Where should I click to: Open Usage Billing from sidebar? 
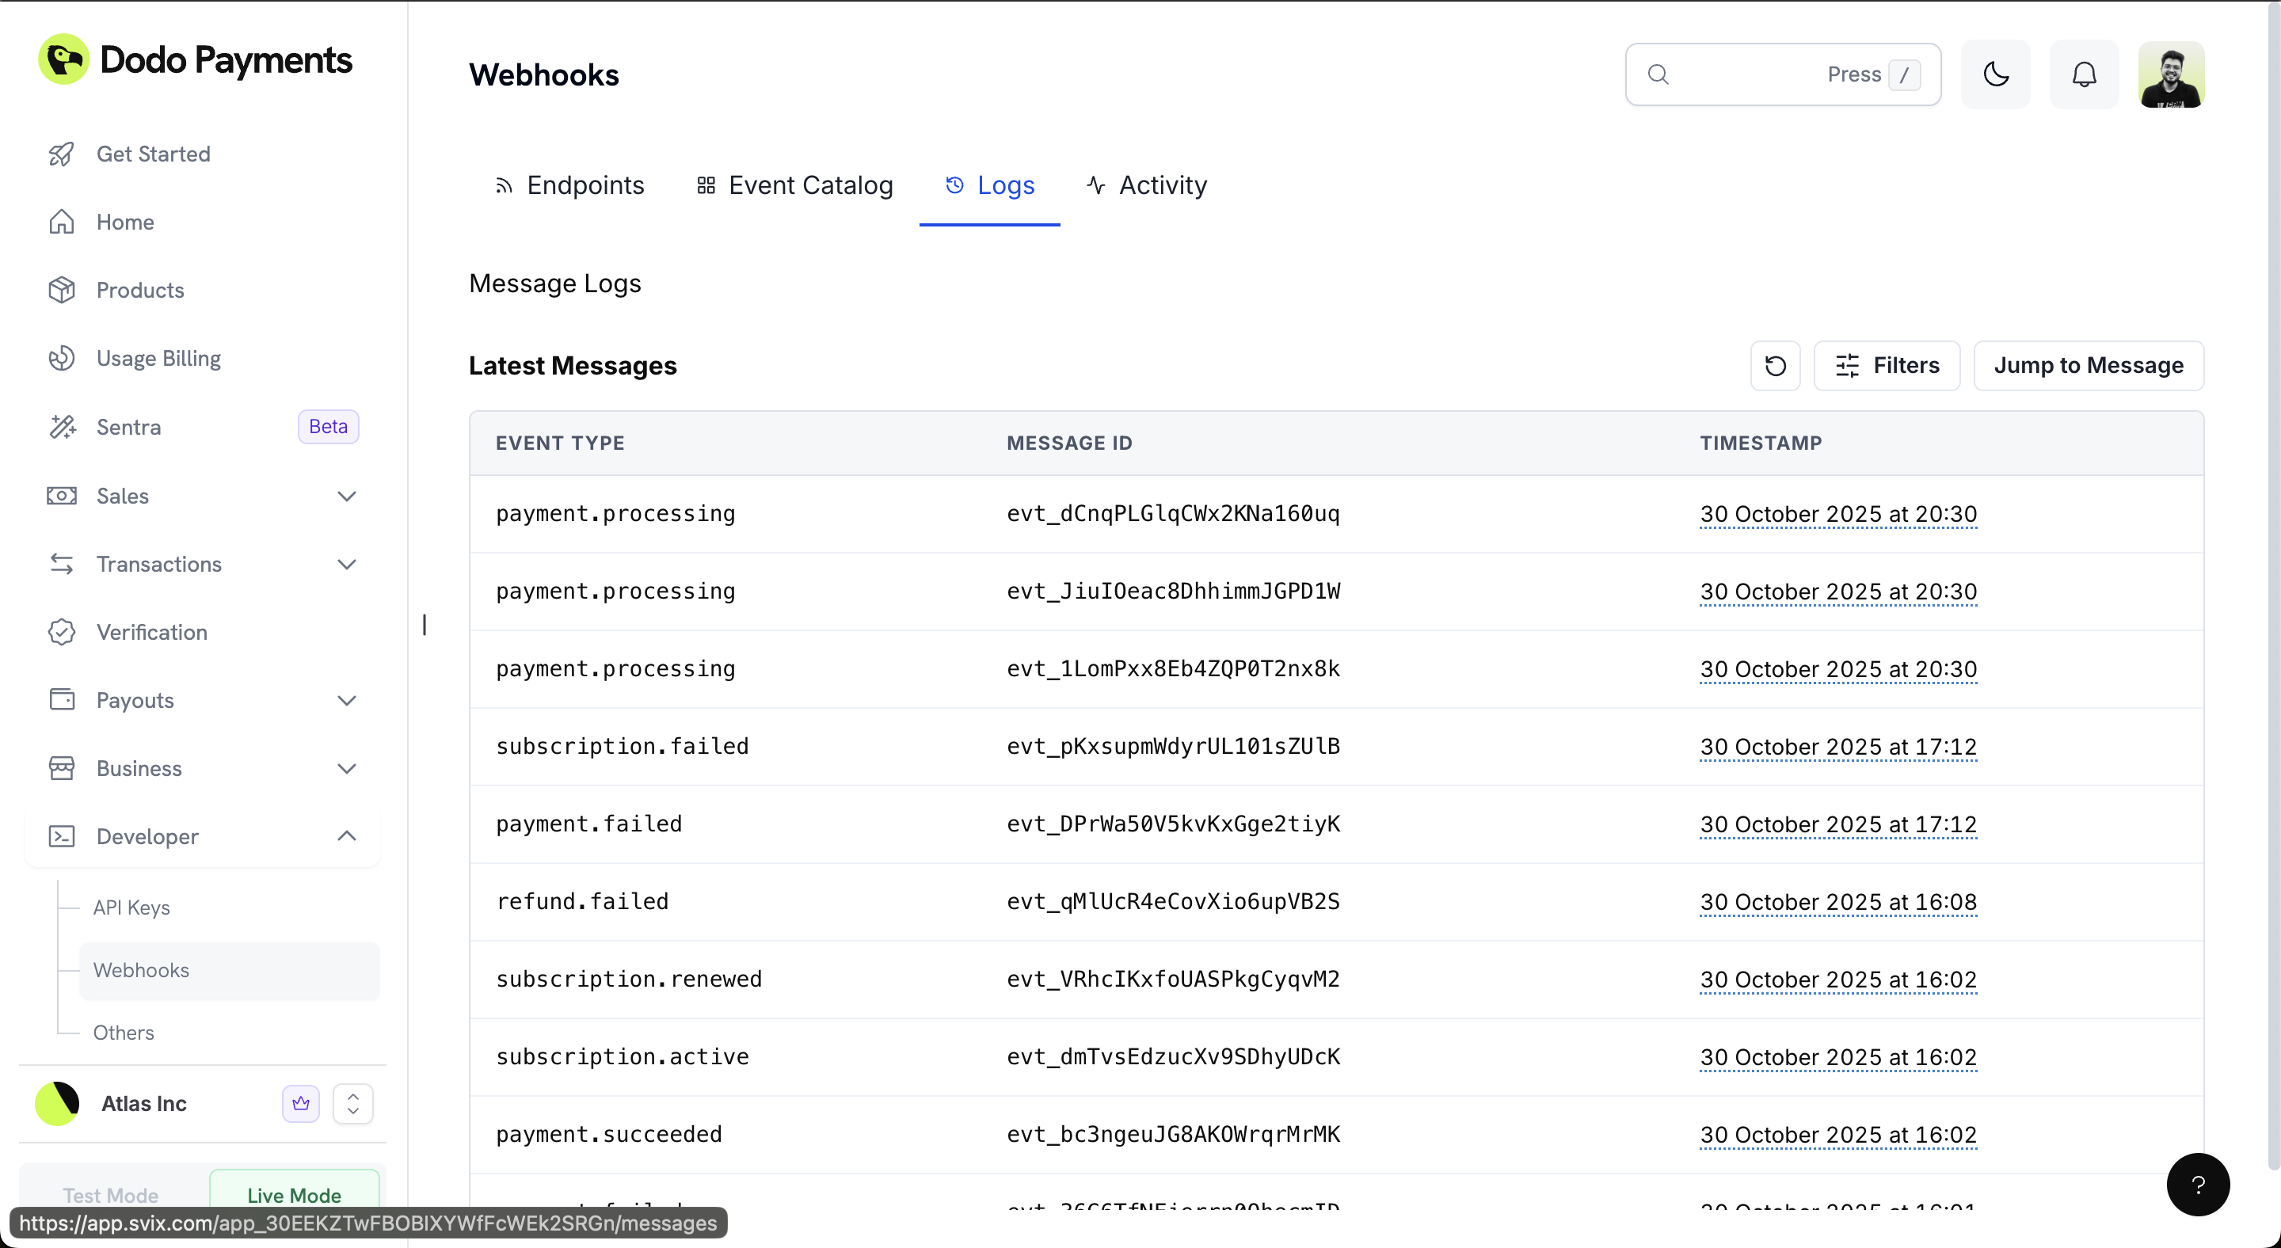click(158, 359)
